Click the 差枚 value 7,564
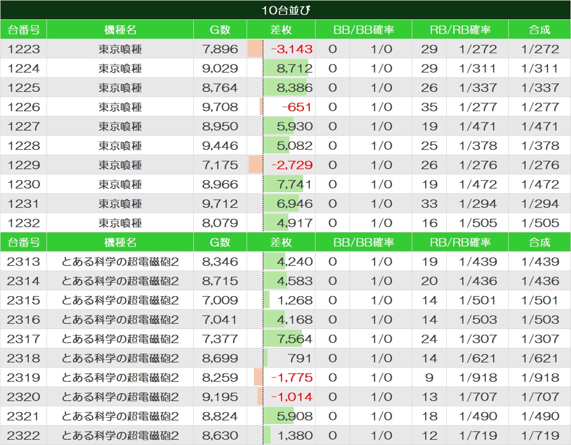Image resolution: width=571 pixels, height=445 pixels. coord(295,338)
